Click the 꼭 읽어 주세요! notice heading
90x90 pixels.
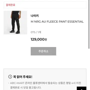tap(22, 76)
